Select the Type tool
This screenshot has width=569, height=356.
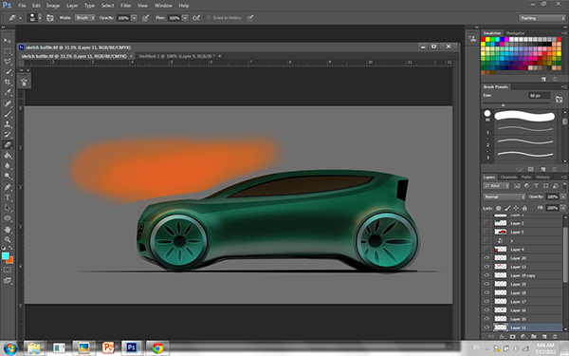point(8,197)
